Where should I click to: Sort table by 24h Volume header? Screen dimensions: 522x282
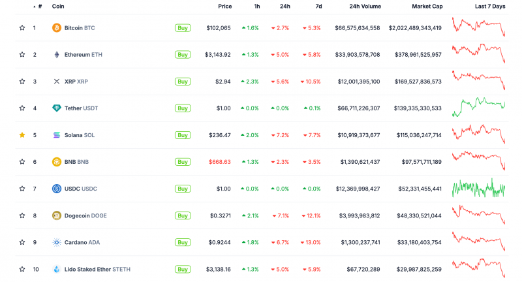click(365, 7)
